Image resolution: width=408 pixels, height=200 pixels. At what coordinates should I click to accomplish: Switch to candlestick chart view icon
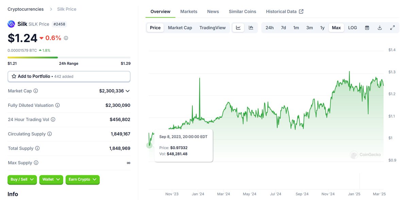(x=251, y=28)
